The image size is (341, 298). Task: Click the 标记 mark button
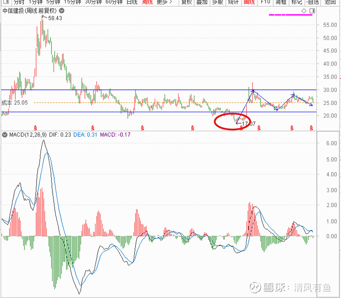pos(297,2)
